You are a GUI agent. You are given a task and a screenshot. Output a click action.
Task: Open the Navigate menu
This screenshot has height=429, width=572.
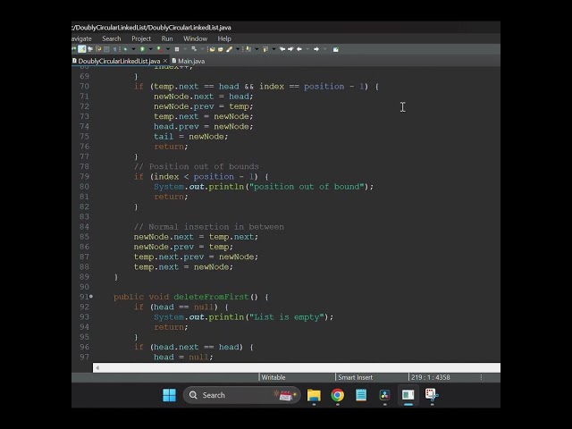(81, 38)
